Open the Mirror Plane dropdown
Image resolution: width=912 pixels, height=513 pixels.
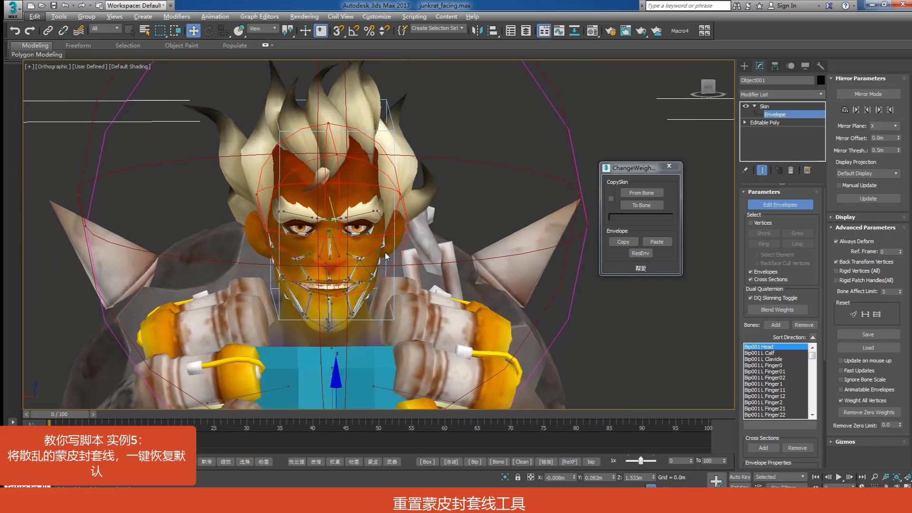[884, 126]
